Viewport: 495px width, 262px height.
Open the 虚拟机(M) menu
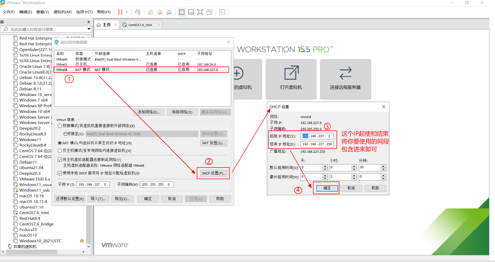click(62, 12)
